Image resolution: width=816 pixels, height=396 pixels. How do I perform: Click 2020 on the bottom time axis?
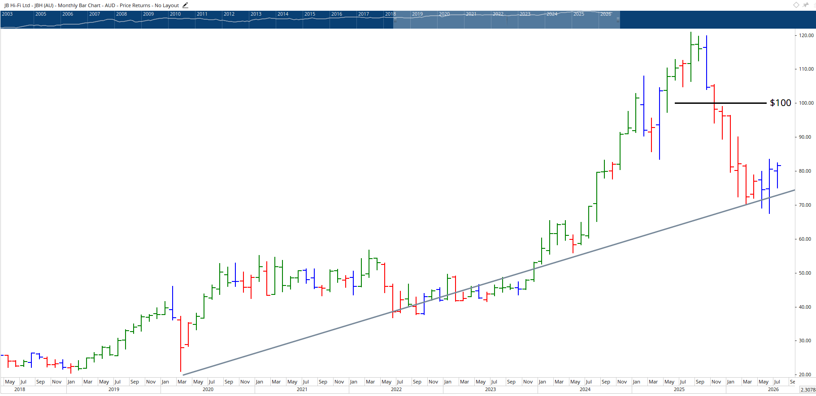208,389
